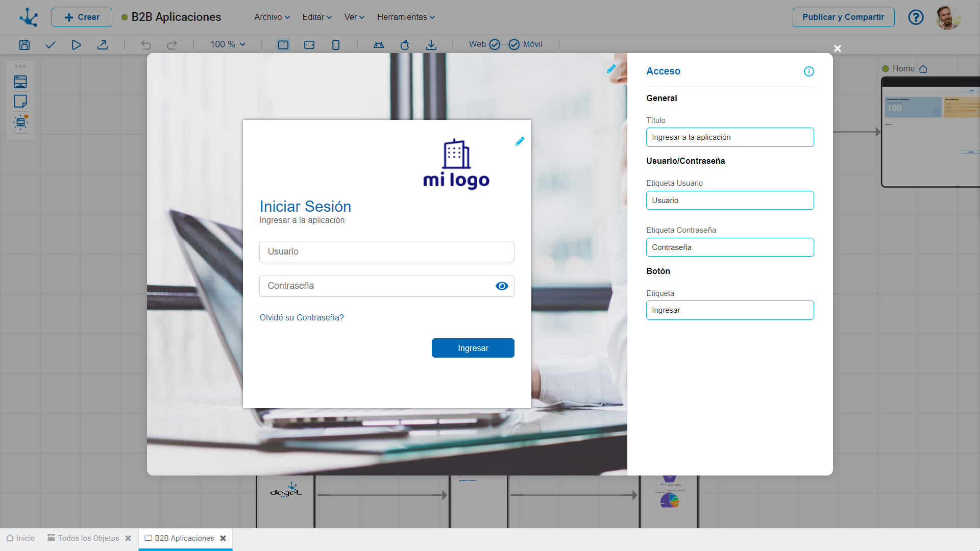The height and width of the screenshot is (551, 980).
Task: Click the Título input field
Action: point(729,137)
